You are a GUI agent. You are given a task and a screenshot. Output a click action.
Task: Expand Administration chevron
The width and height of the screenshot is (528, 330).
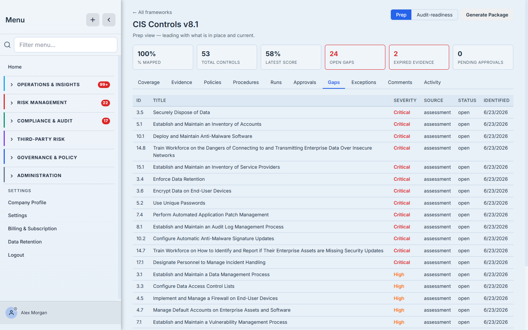tap(12, 176)
